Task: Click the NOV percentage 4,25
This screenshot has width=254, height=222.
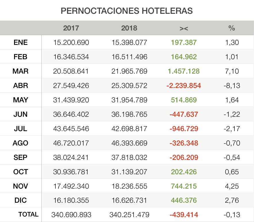Action: point(231,186)
